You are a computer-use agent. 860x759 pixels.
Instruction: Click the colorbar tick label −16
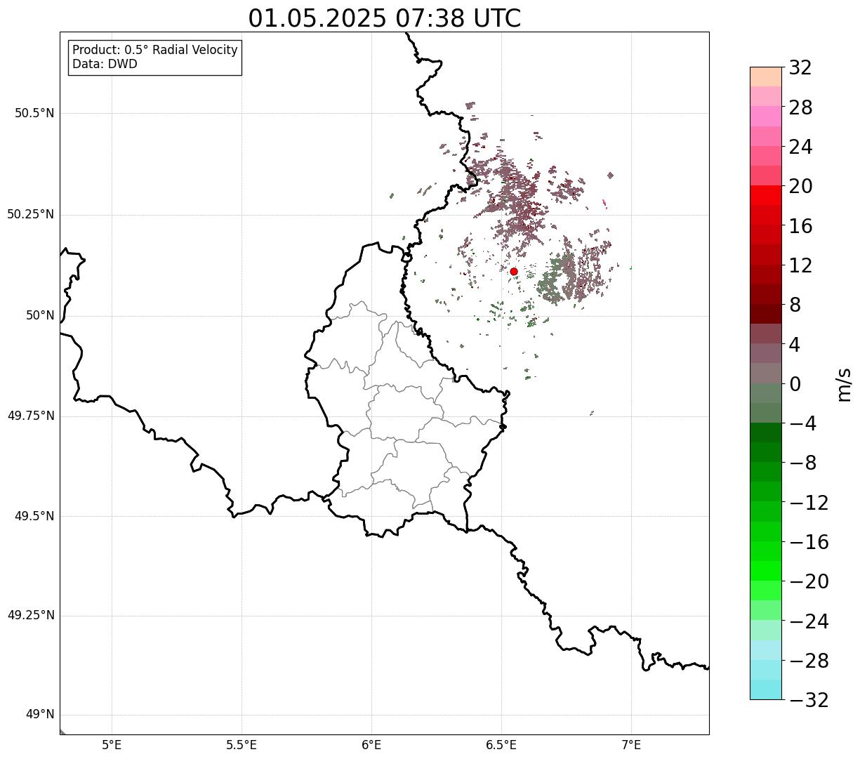tap(809, 542)
